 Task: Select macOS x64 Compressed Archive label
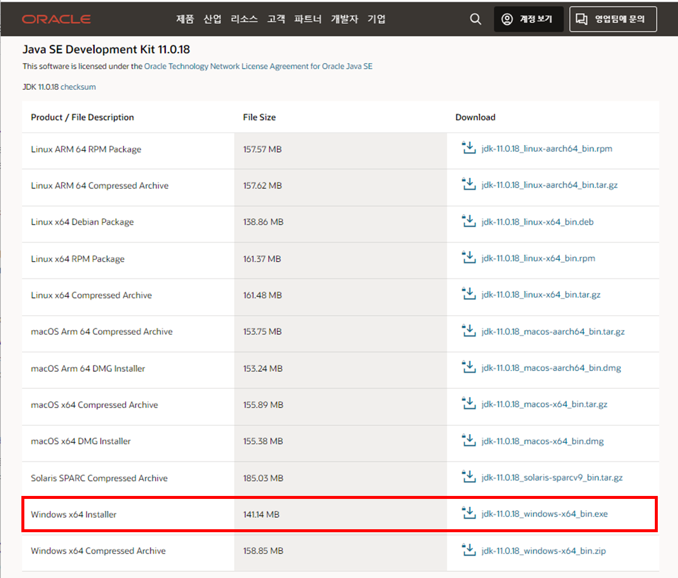94,405
